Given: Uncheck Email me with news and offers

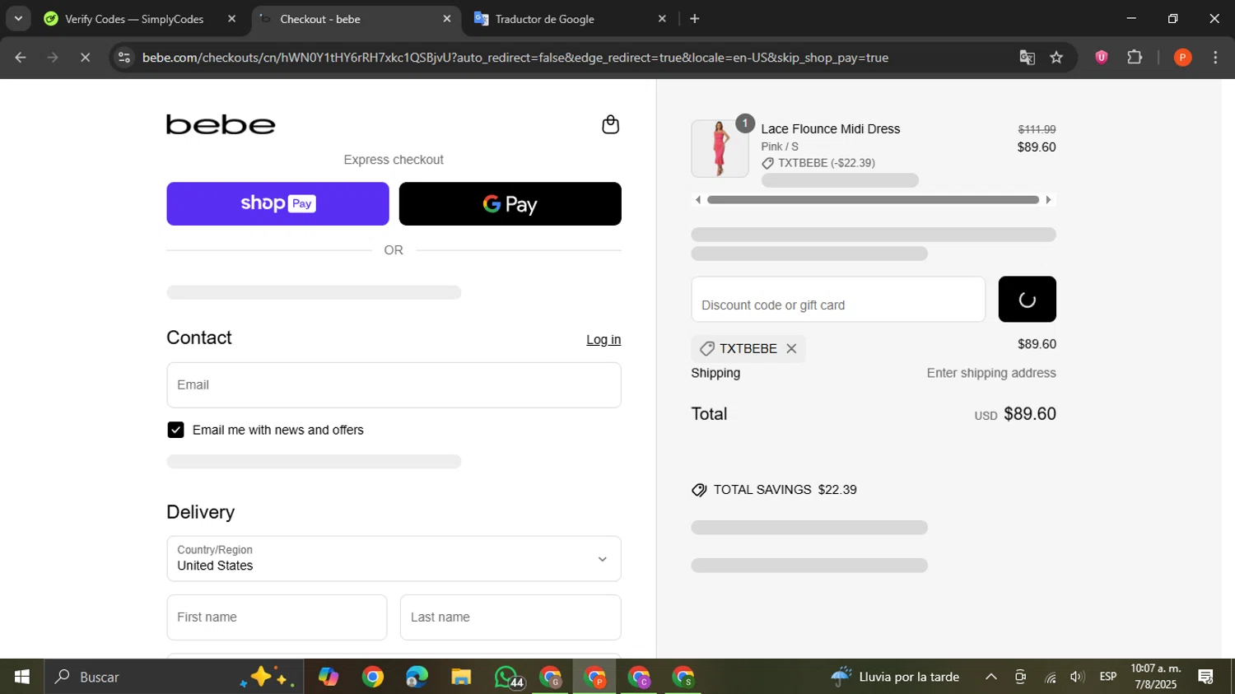Looking at the screenshot, I should tap(175, 430).
